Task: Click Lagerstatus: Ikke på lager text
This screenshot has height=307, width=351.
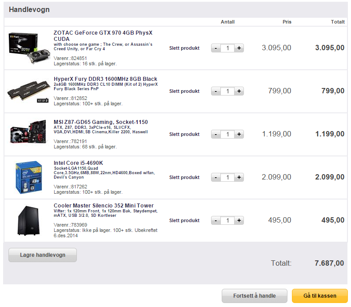Action: 105,233
